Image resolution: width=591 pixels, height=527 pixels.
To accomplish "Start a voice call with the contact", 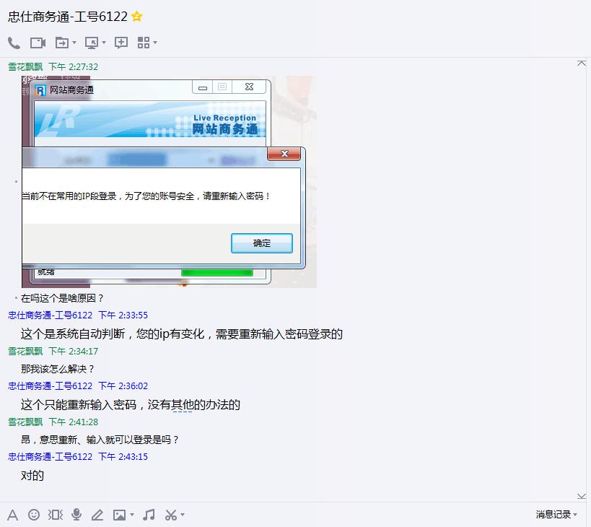I will (15, 43).
